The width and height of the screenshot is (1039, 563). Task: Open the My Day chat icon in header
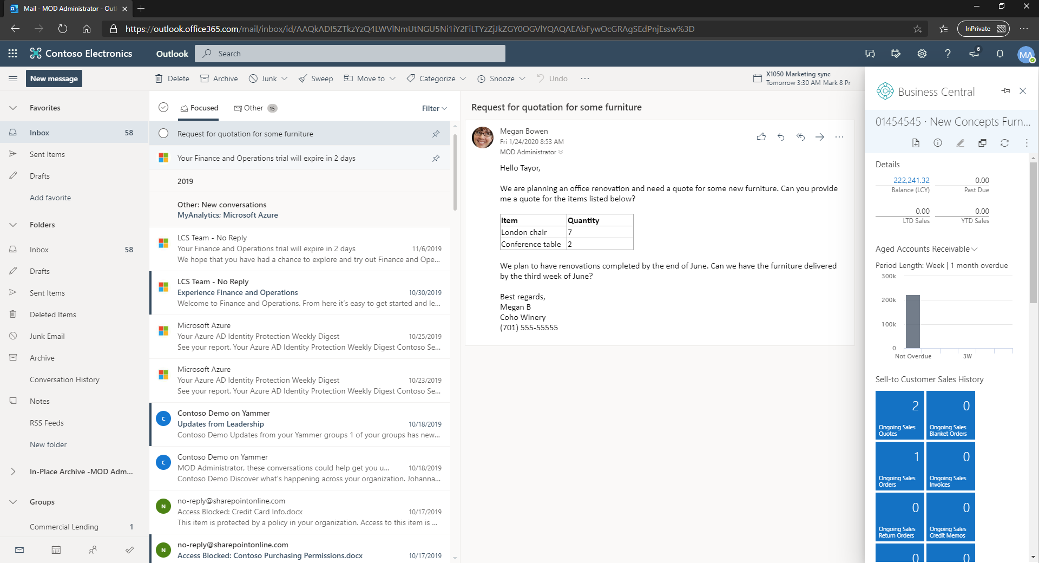pyautogui.click(x=870, y=53)
